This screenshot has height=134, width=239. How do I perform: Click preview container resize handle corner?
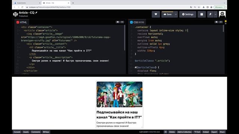coord(142,127)
